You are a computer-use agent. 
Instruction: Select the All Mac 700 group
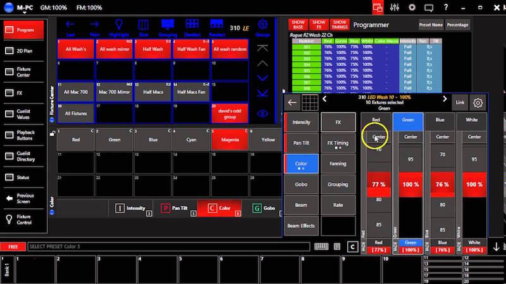75,92
